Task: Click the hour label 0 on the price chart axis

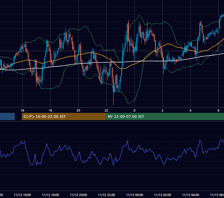Action: click(x=134, y=111)
